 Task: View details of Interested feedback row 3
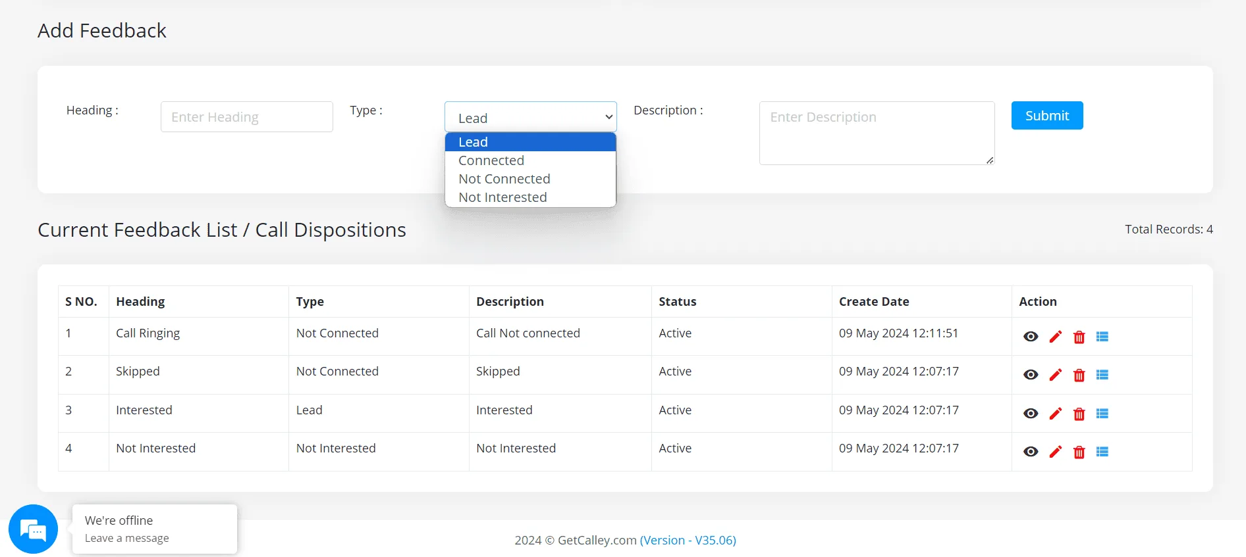coord(1031,414)
